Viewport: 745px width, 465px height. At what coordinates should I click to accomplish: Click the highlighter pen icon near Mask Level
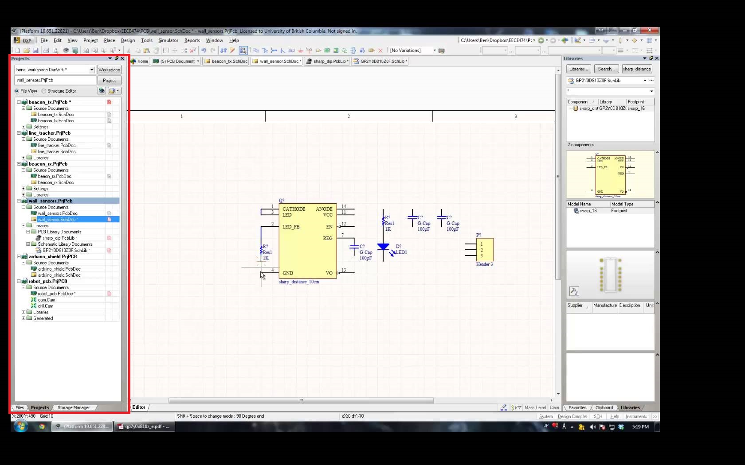coord(503,407)
